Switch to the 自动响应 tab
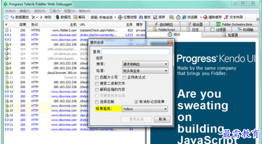262x144 pixels. 164,24
